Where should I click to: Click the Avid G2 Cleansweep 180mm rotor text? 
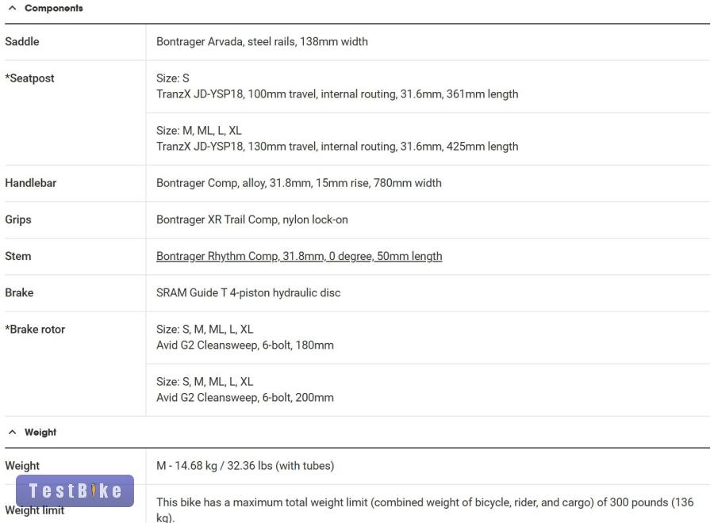(x=244, y=345)
